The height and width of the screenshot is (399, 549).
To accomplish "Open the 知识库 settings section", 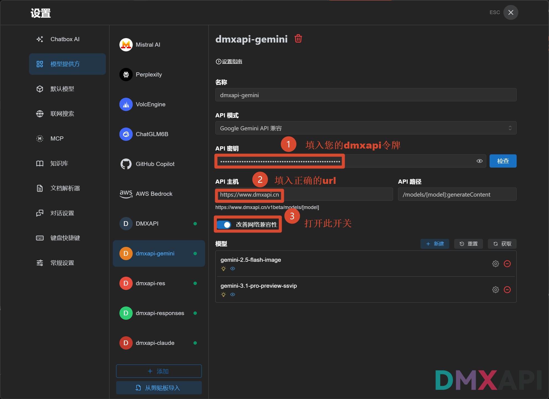I will click(67, 163).
